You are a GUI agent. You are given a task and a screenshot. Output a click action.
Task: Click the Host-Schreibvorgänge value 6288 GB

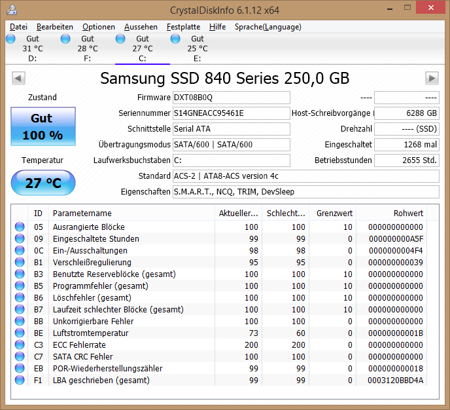click(407, 113)
